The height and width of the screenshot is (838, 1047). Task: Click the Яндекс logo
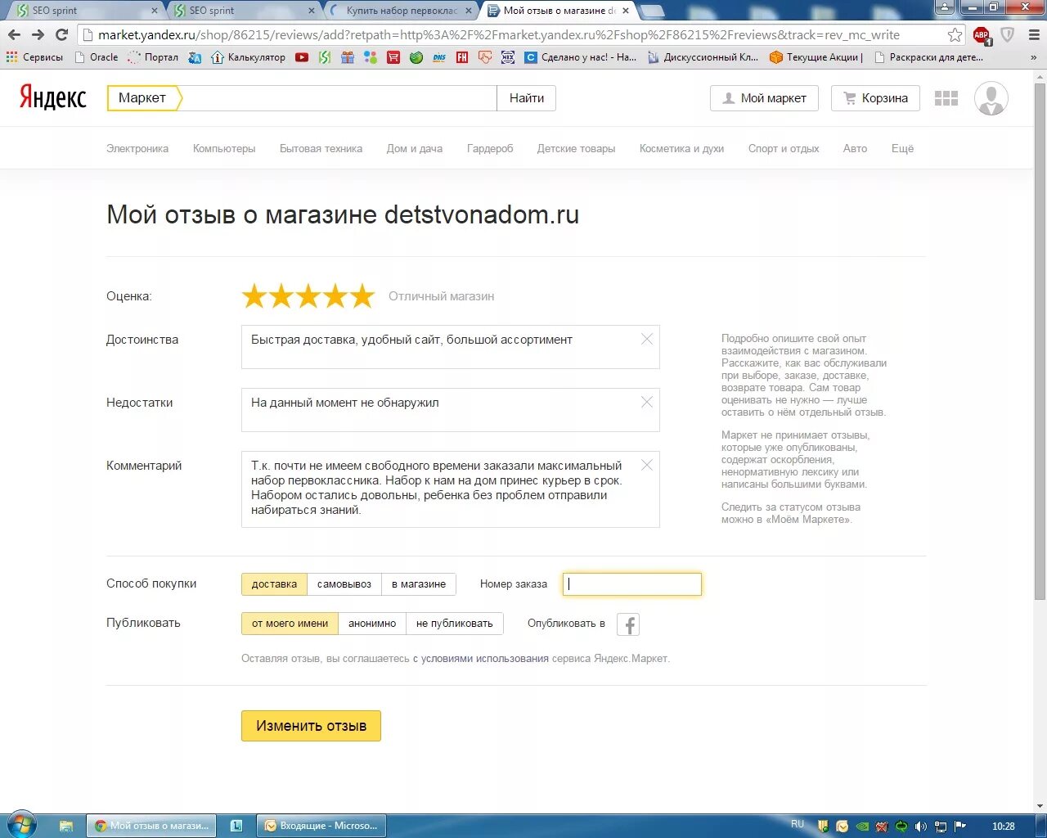(53, 97)
